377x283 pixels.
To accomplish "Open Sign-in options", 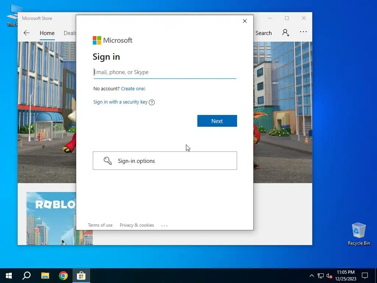I will click(x=165, y=161).
